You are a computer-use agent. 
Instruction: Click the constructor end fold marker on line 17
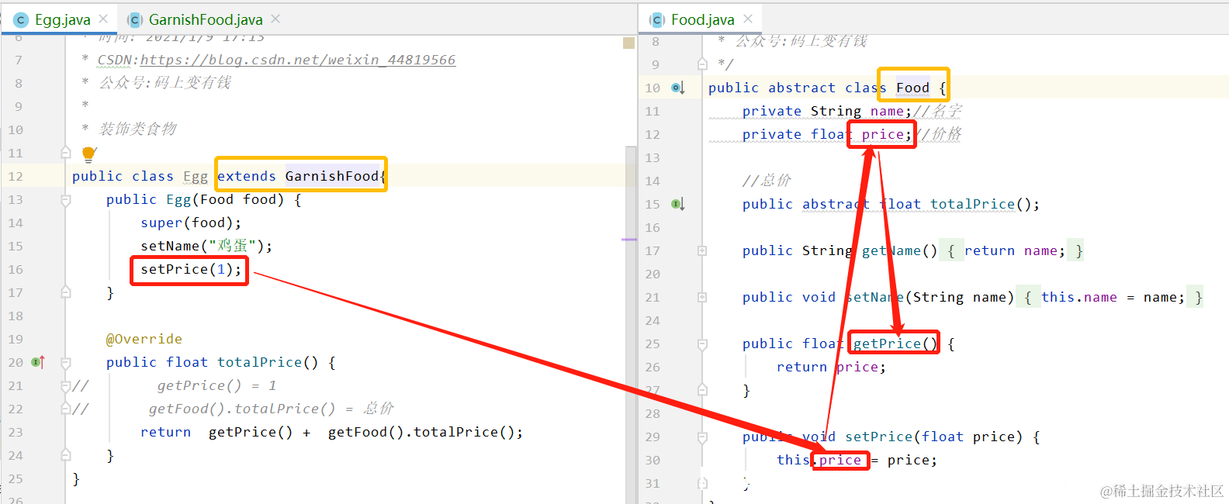[66, 292]
